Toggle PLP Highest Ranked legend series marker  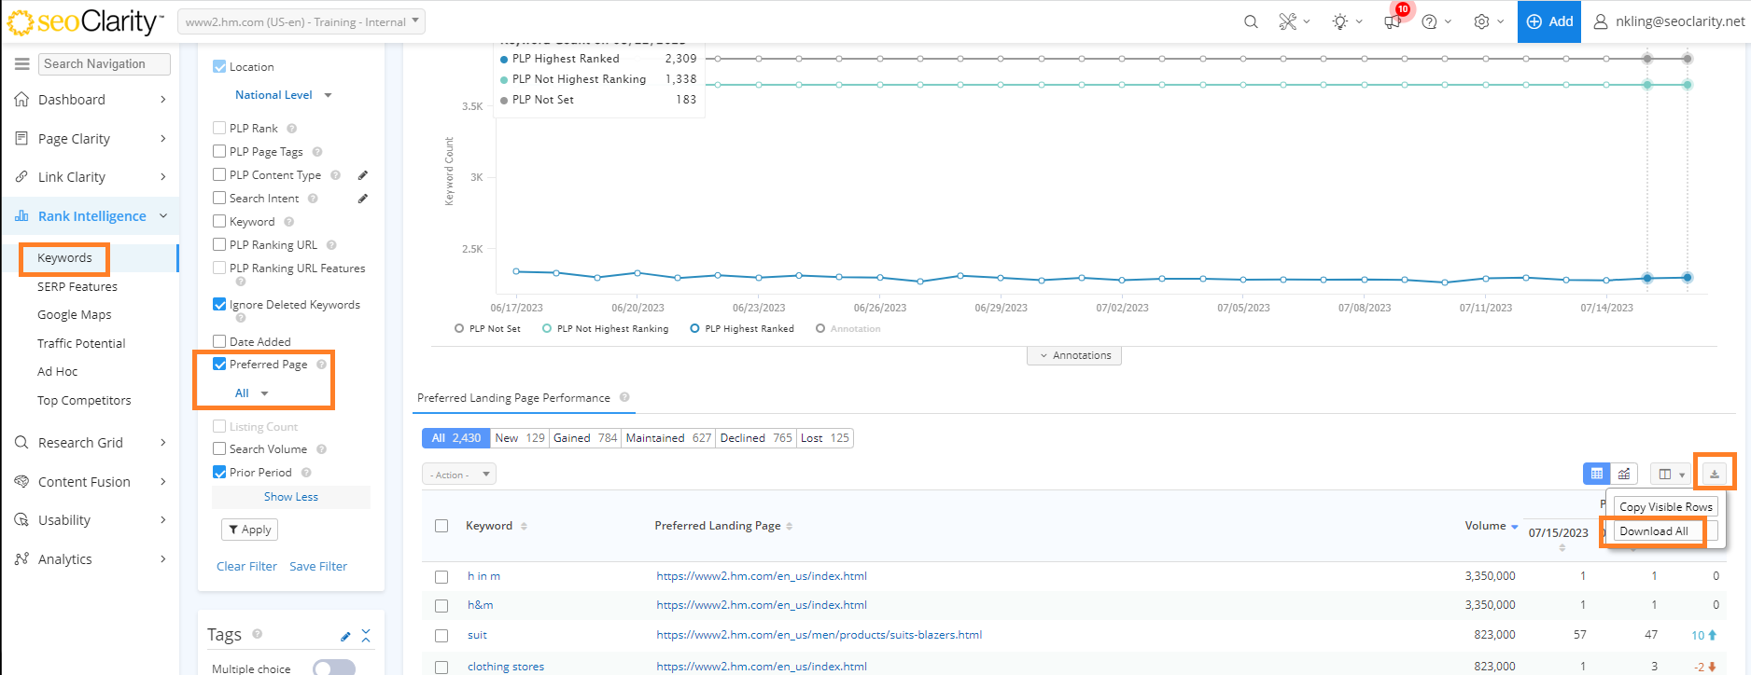(694, 328)
